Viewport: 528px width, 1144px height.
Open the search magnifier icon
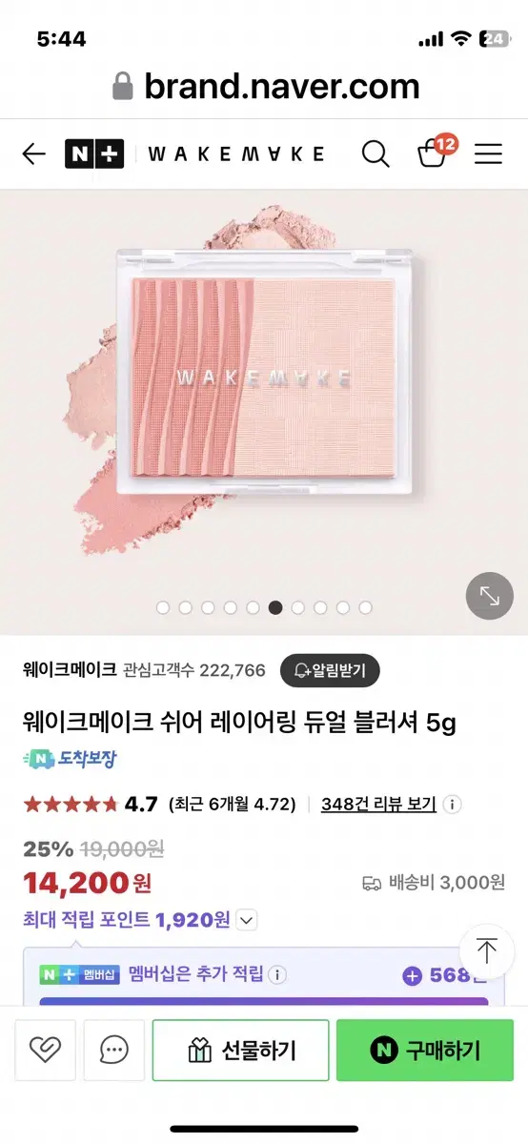tap(376, 153)
